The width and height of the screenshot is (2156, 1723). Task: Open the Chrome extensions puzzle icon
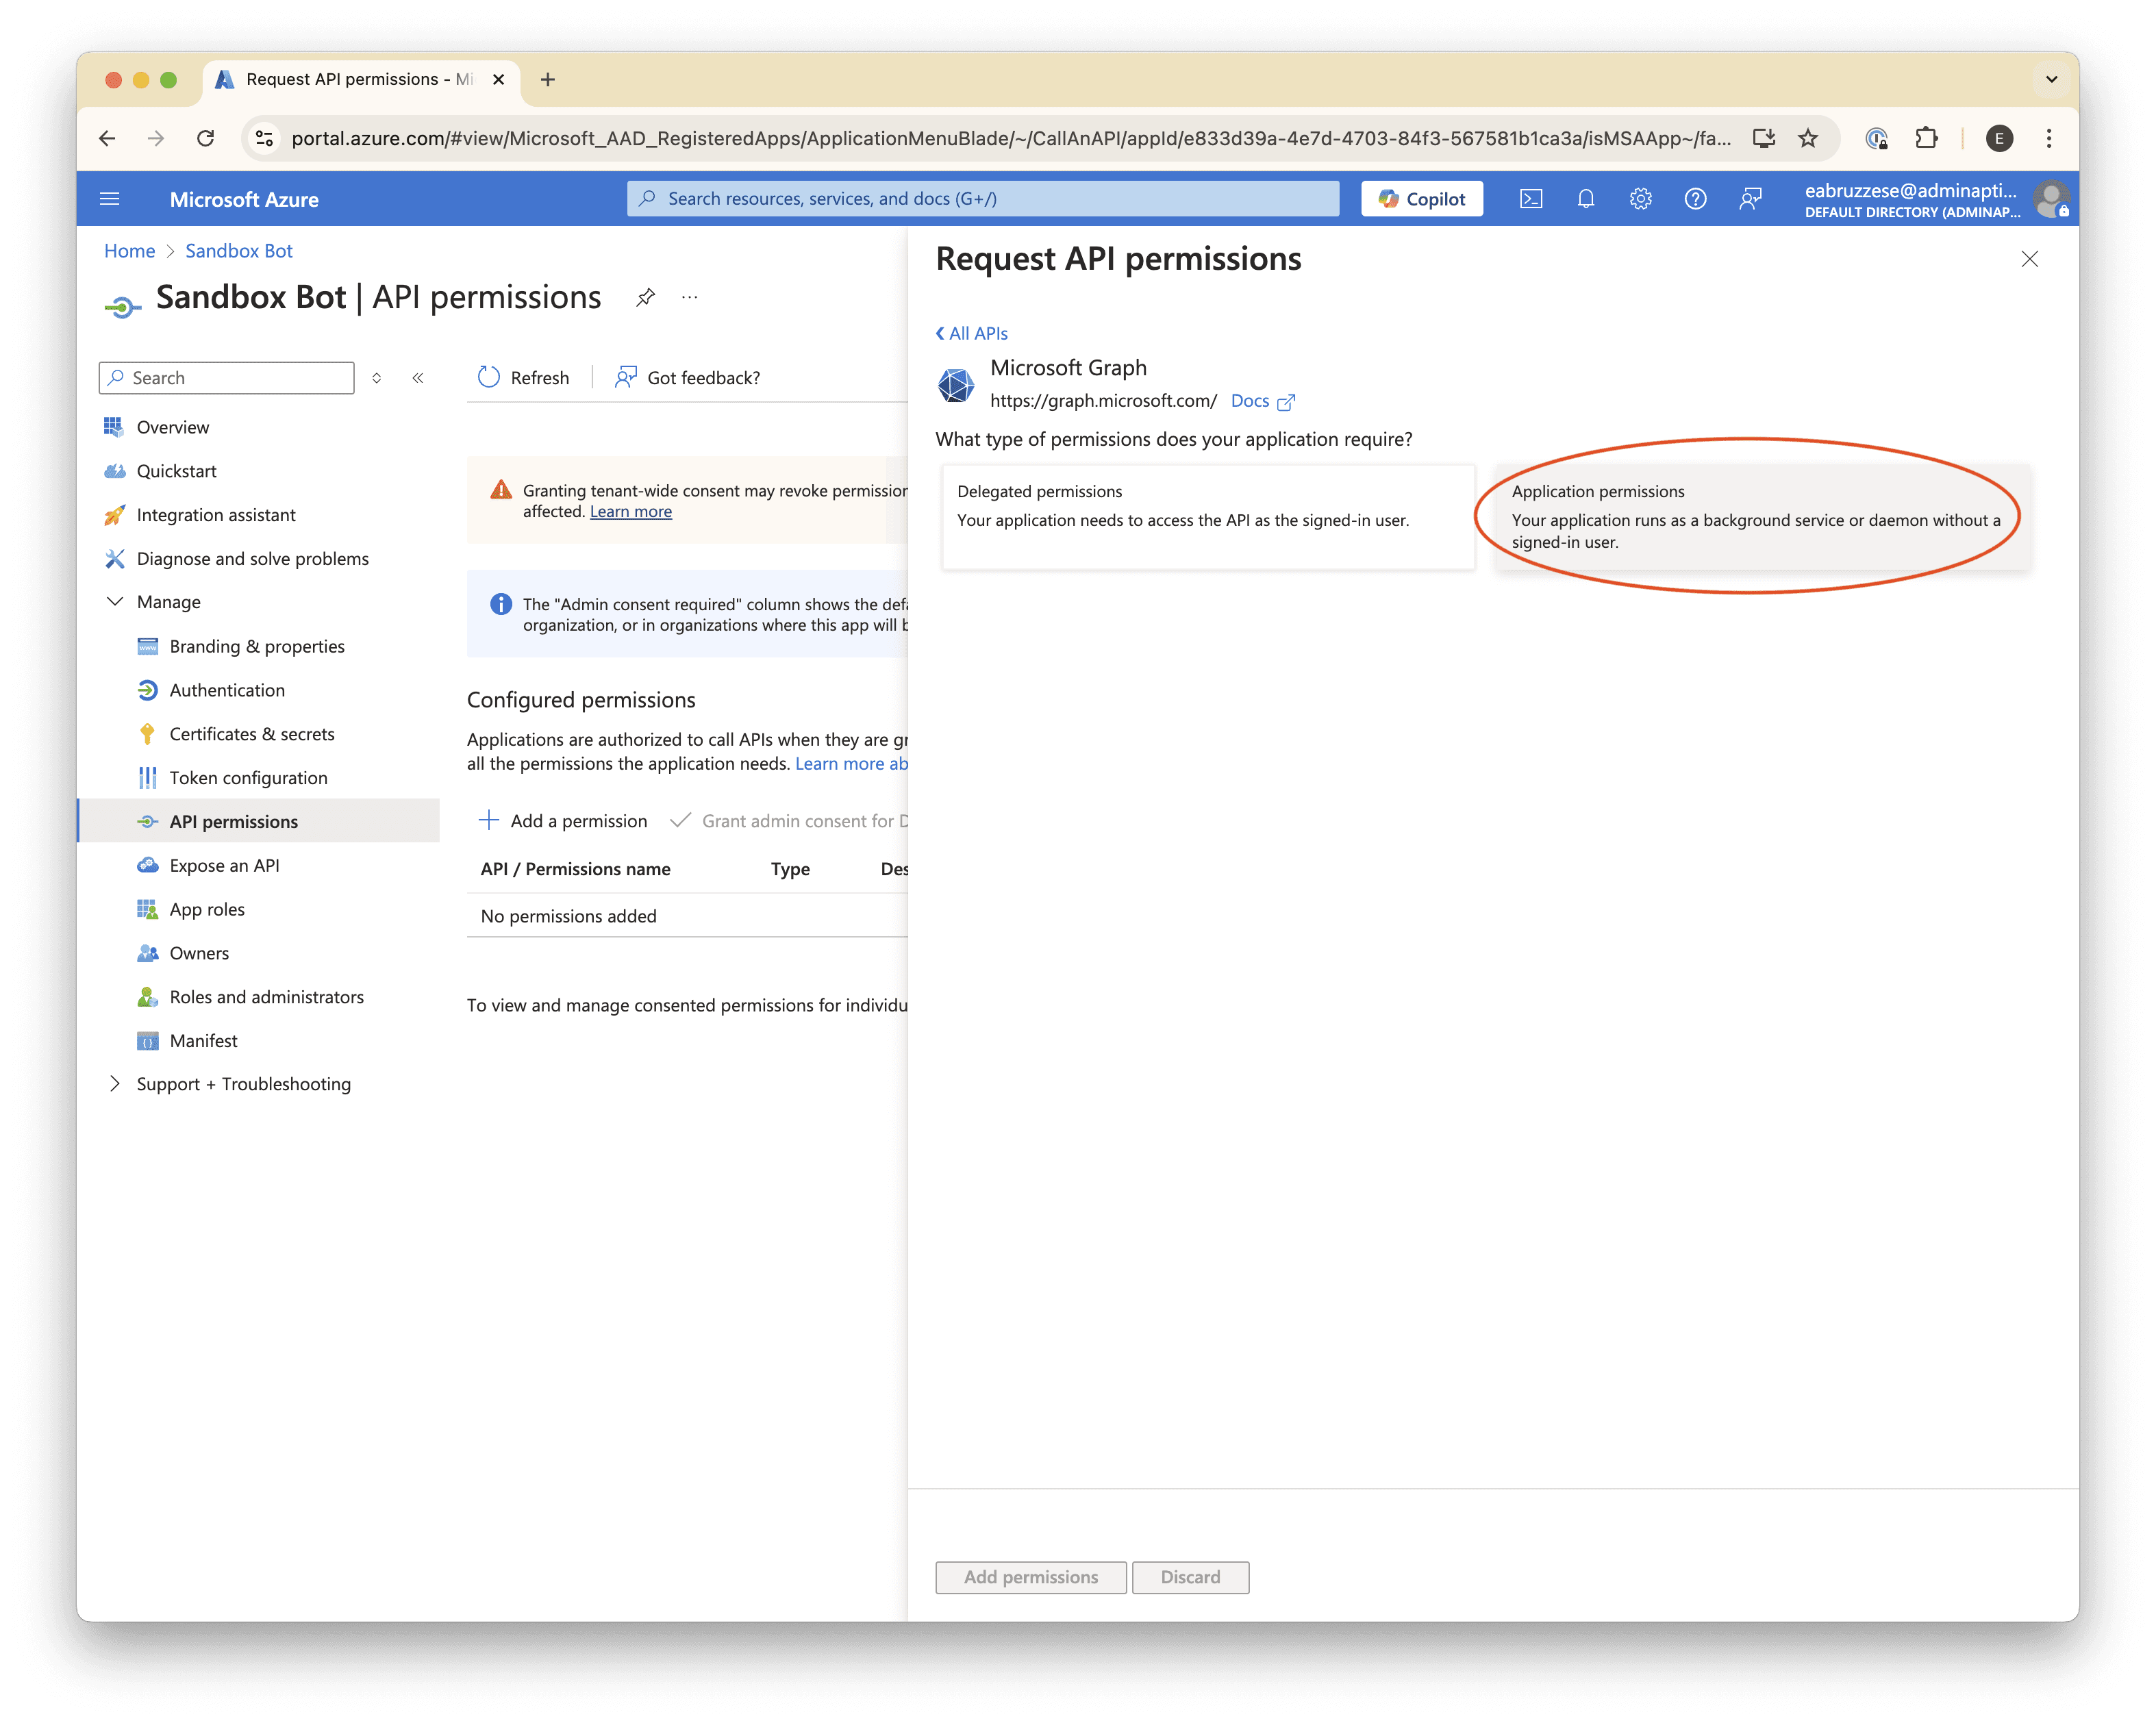point(1926,138)
